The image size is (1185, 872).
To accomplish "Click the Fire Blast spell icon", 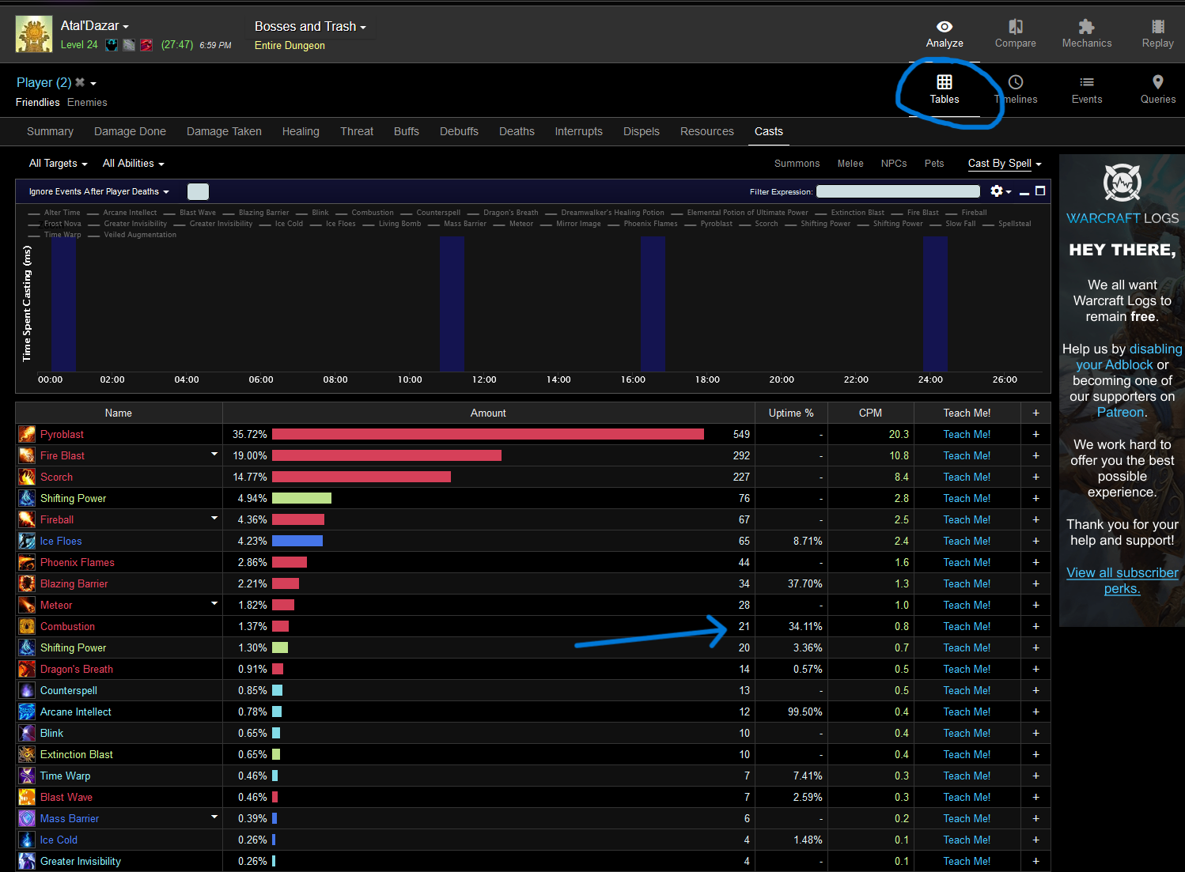I will point(27,455).
